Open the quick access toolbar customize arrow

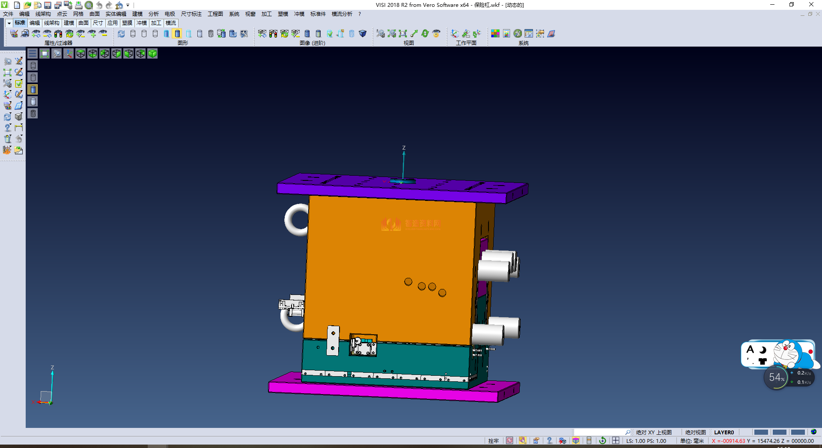tap(128, 6)
